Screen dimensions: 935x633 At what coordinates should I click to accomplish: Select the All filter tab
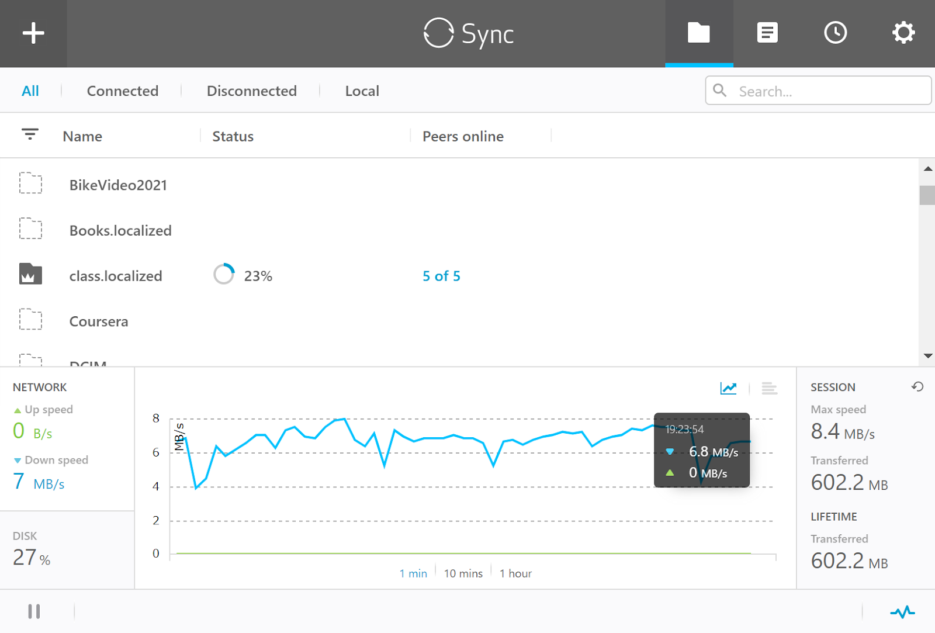(30, 91)
